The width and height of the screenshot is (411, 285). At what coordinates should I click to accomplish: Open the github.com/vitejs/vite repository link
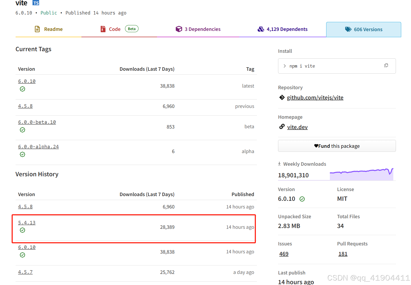[315, 98]
